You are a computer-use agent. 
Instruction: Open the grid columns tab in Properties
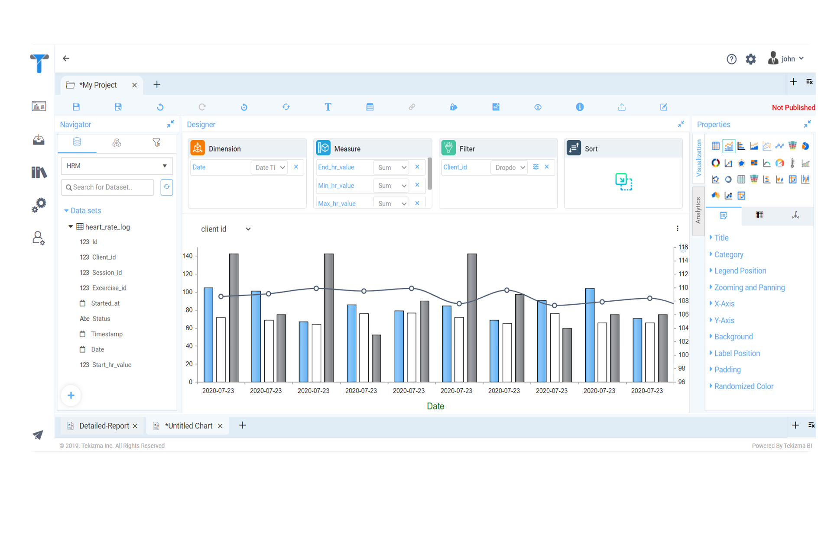[759, 216]
